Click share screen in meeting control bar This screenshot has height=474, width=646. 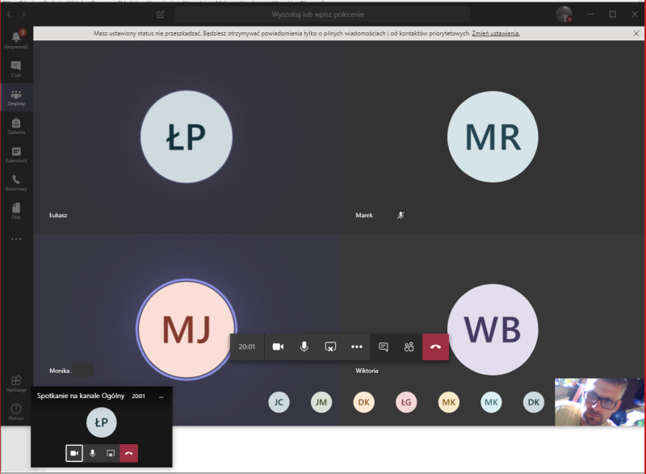point(330,346)
